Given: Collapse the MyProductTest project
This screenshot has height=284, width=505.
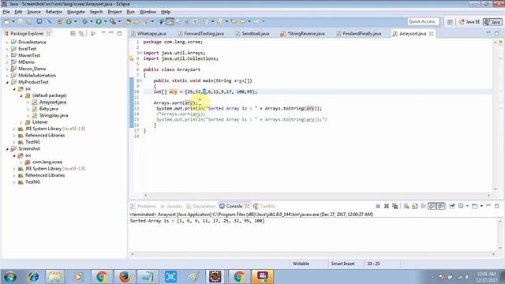Looking at the screenshot, I should coord(7,82).
